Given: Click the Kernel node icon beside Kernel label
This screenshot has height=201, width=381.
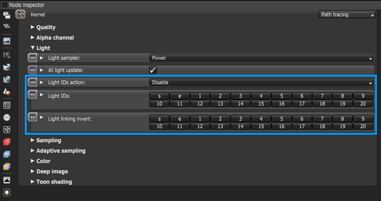Looking at the screenshot, I should [x=20, y=14].
